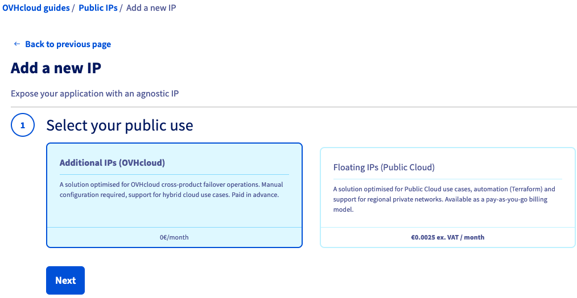Image resolution: width=577 pixels, height=298 pixels.
Task: Click the Floating IPs Terraform description text
Action: pyautogui.click(x=444, y=199)
